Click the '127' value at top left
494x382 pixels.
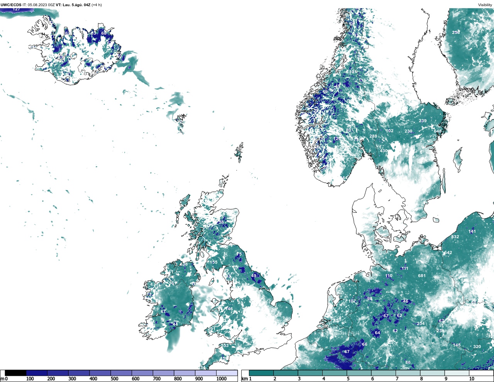16,9
